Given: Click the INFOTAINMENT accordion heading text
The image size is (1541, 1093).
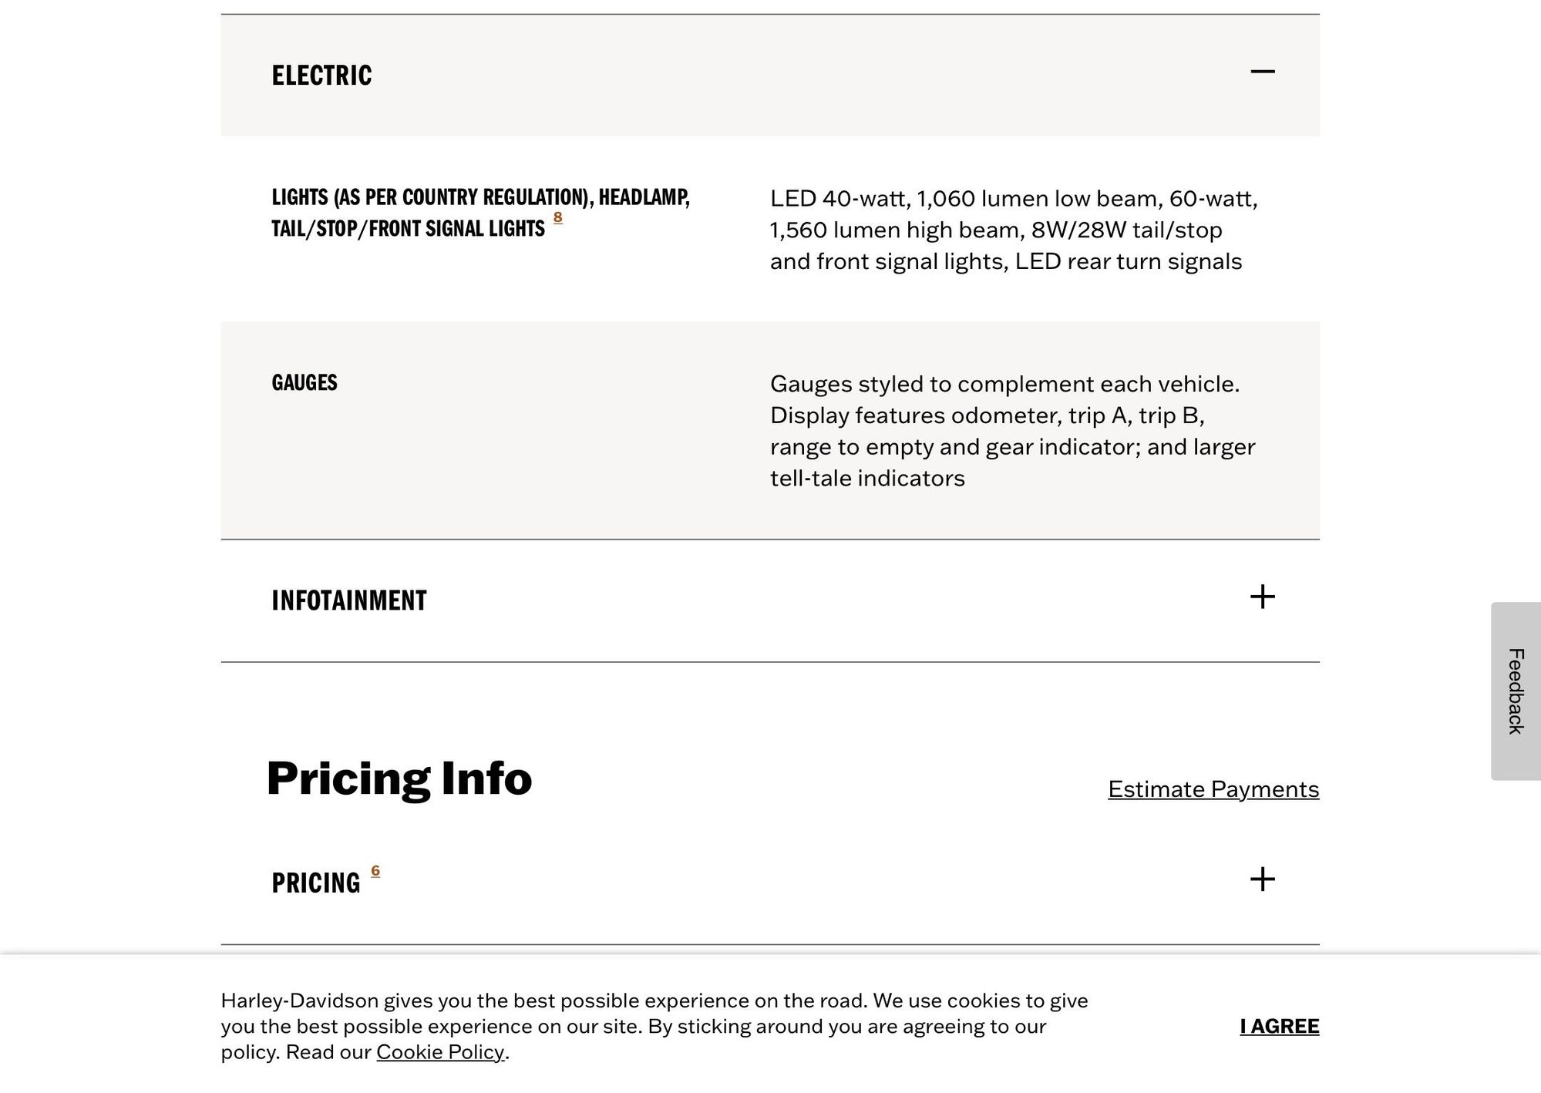Looking at the screenshot, I should pyautogui.click(x=348, y=600).
